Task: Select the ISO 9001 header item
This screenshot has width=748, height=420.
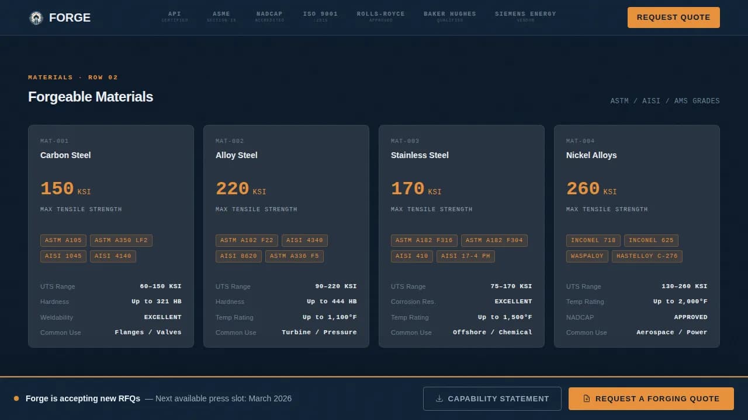Action: click(320, 16)
